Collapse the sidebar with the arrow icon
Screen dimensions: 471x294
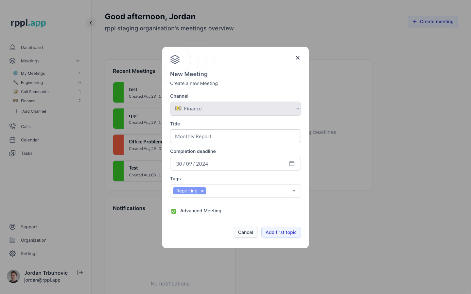(x=91, y=23)
